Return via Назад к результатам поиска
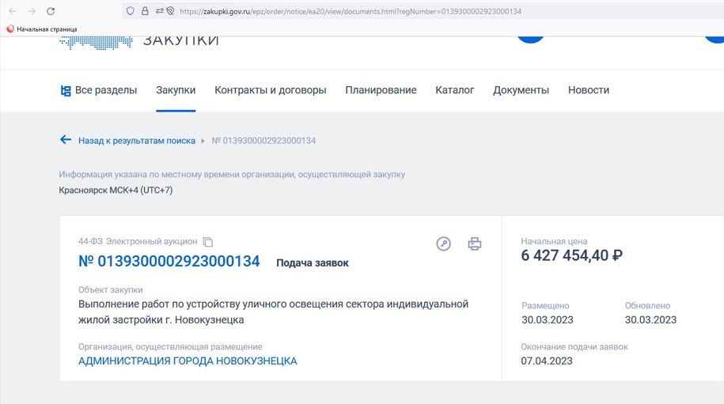This screenshot has height=404, width=724. pyautogui.click(x=137, y=141)
